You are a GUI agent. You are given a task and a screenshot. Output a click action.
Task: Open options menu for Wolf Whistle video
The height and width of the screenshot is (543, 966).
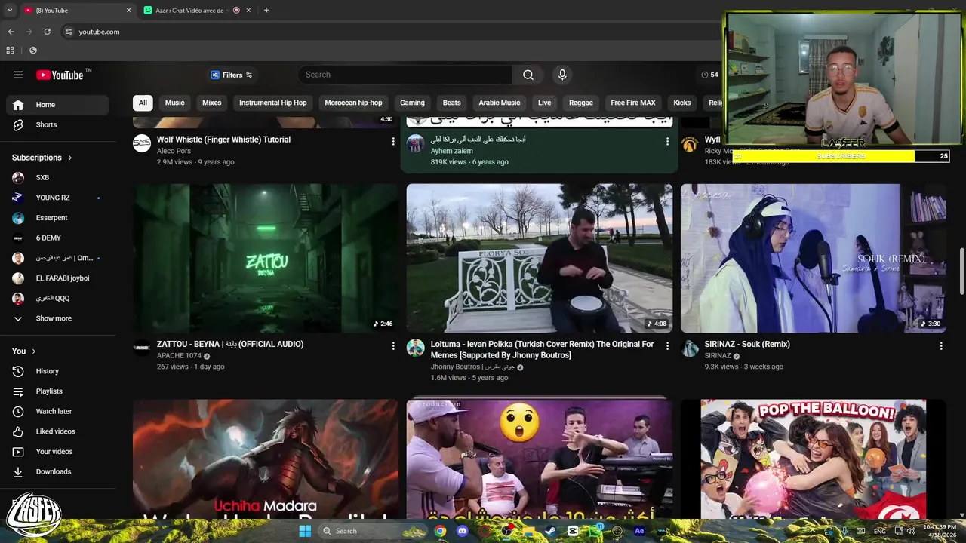[393, 141]
